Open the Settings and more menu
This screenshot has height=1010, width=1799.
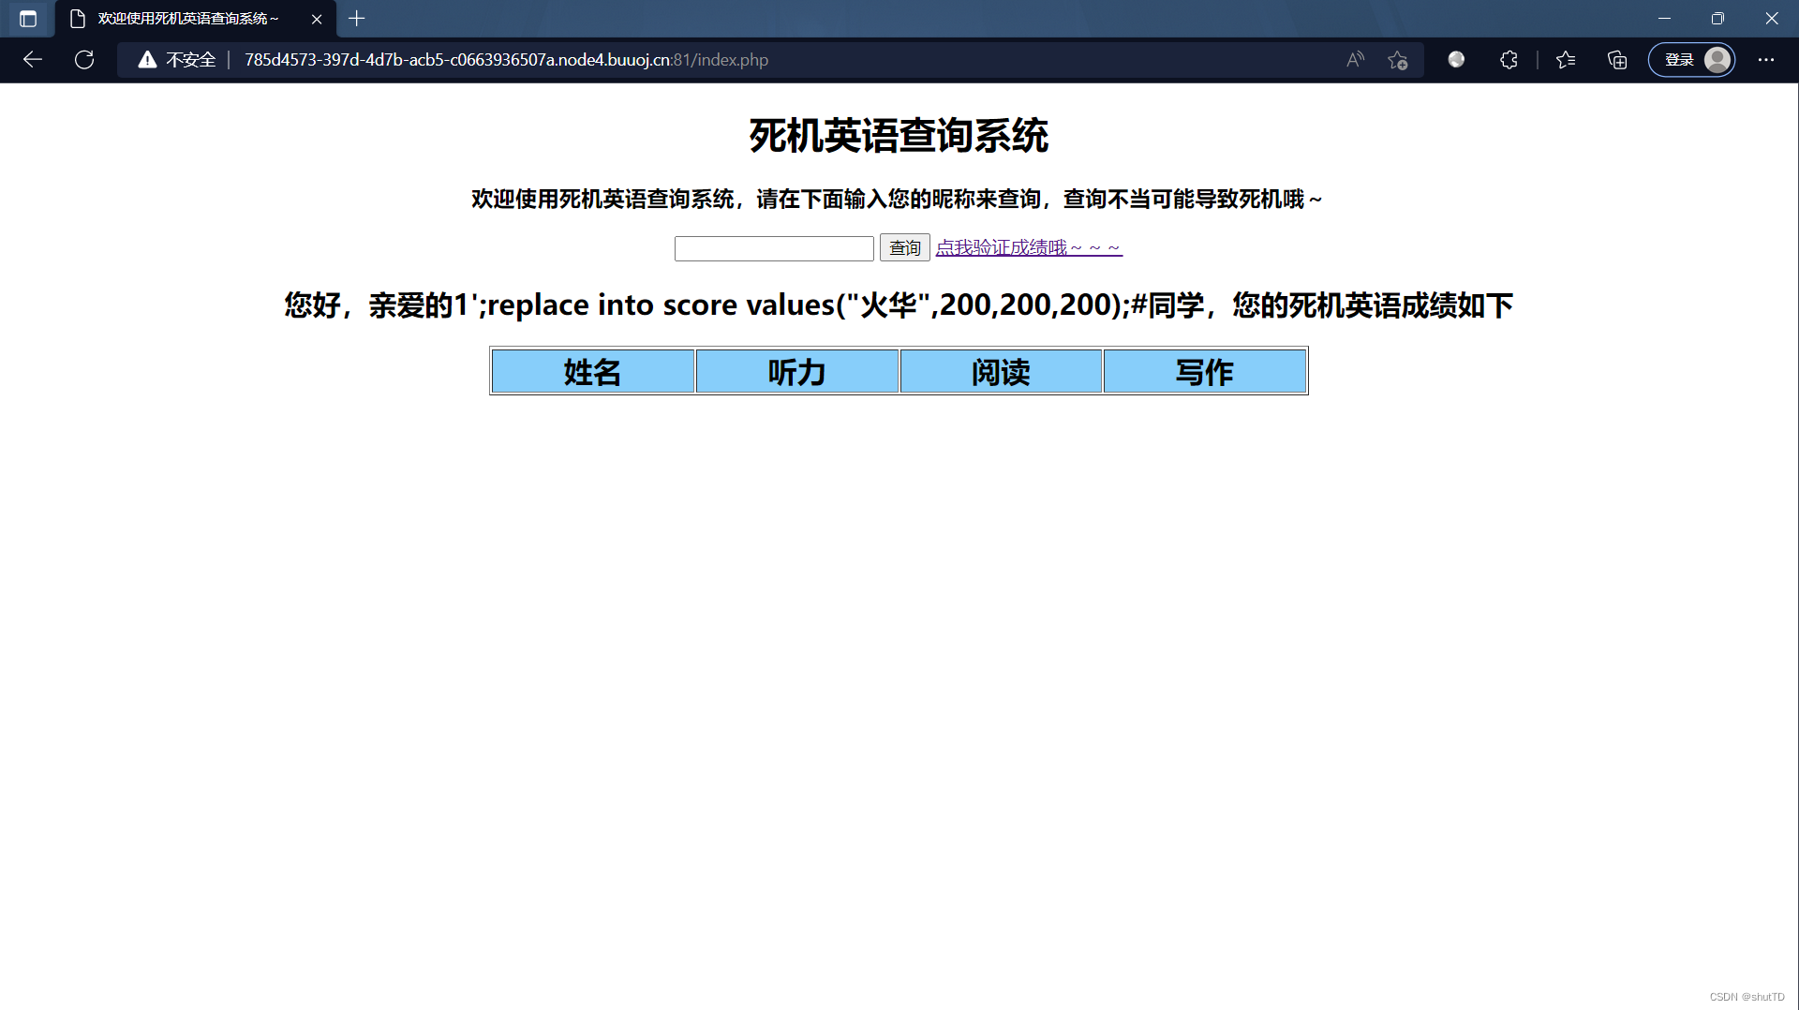pyautogui.click(x=1767, y=59)
